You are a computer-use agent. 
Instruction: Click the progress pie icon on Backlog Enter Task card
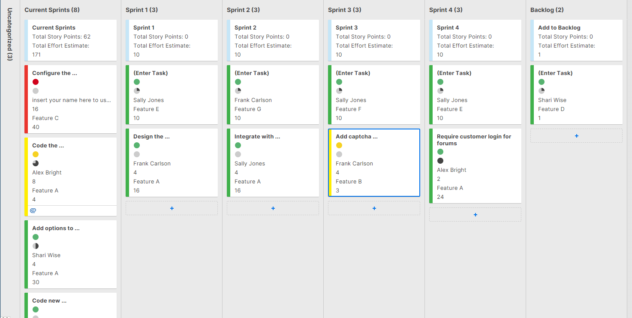[542, 91]
